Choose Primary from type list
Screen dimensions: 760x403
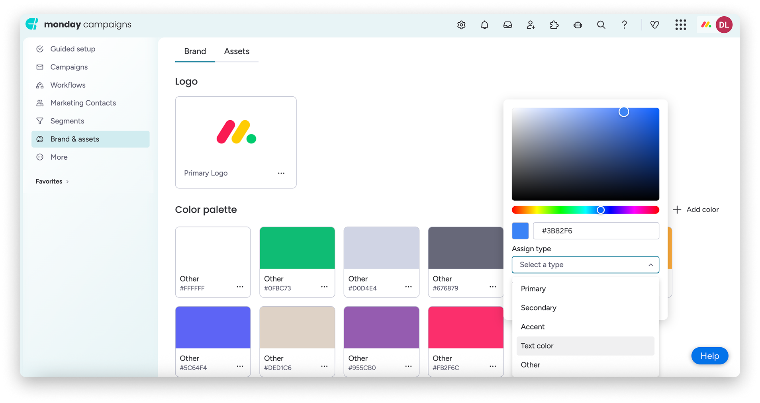[585, 289]
